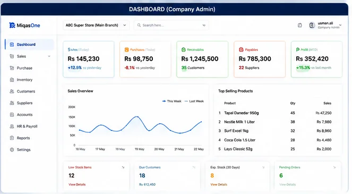Click the Purchase sidebar icon
This screenshot has width=352, height=194.
click(12, 68)
